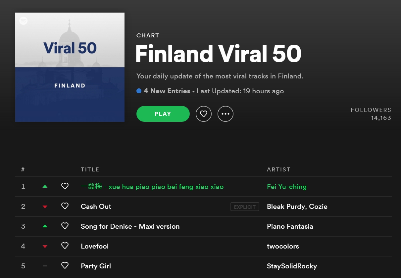The image size is (401, 278).
Task: Play the Finland Viral 50 chart
Action: [163, 114]
